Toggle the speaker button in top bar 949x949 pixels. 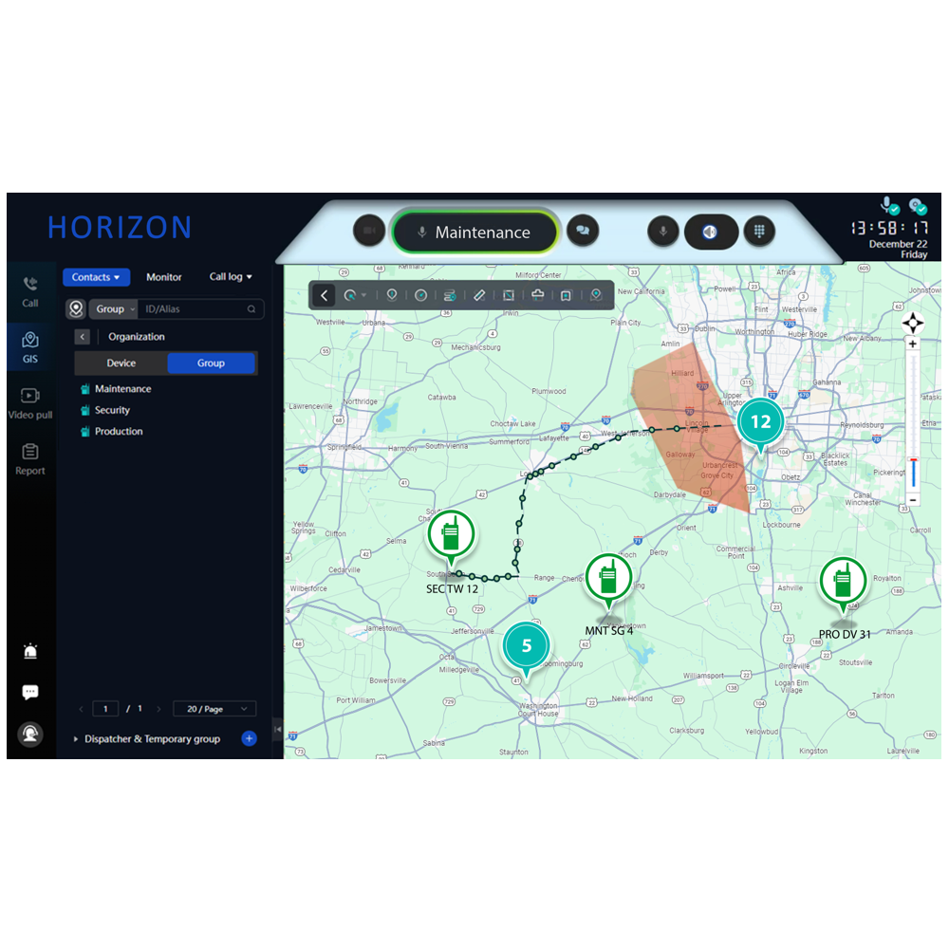click(711, 232)
